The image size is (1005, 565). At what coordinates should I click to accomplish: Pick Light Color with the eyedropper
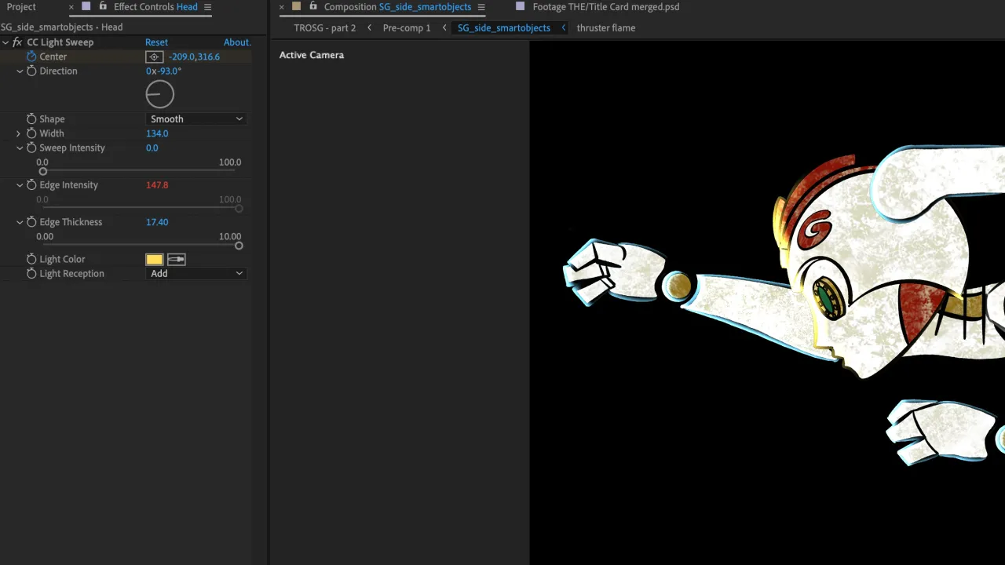click(177, 259)
